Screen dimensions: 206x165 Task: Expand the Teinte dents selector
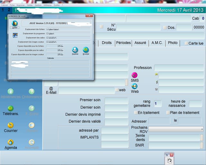point(202,138)
